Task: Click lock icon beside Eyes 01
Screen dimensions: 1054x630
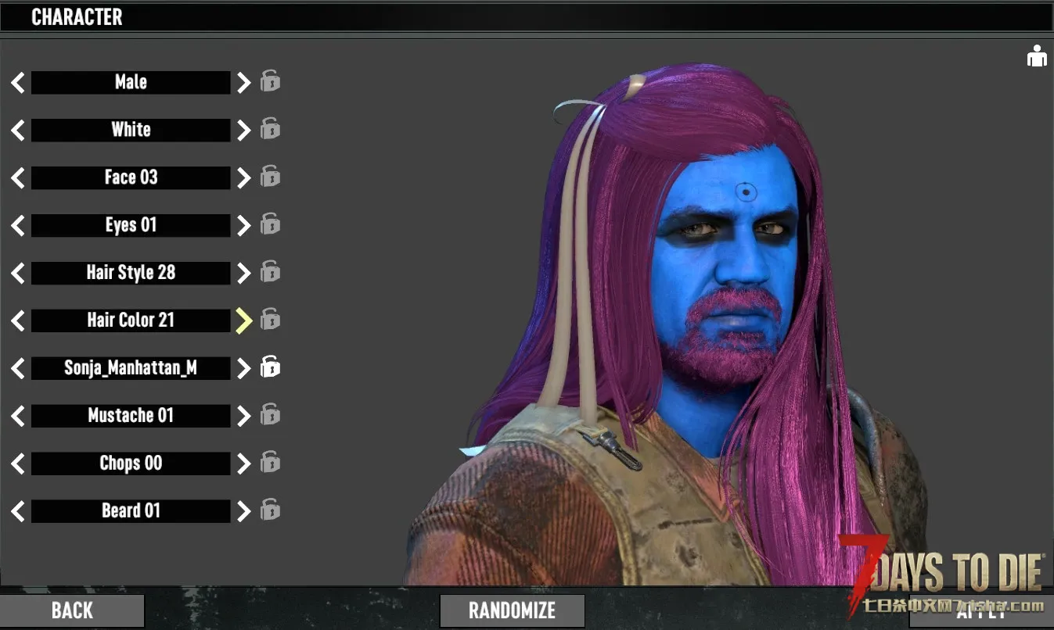Action: 270,224
